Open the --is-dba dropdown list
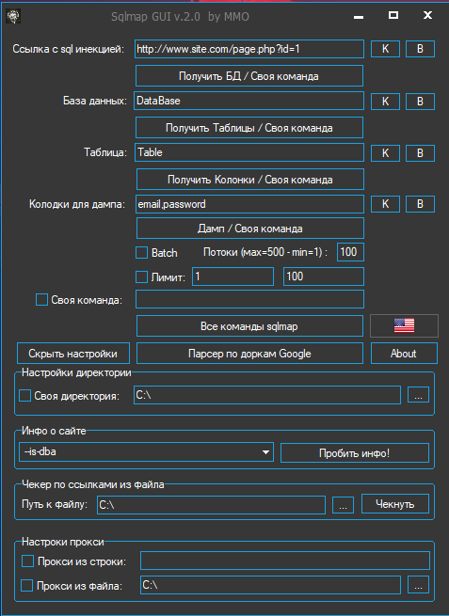 146,452
